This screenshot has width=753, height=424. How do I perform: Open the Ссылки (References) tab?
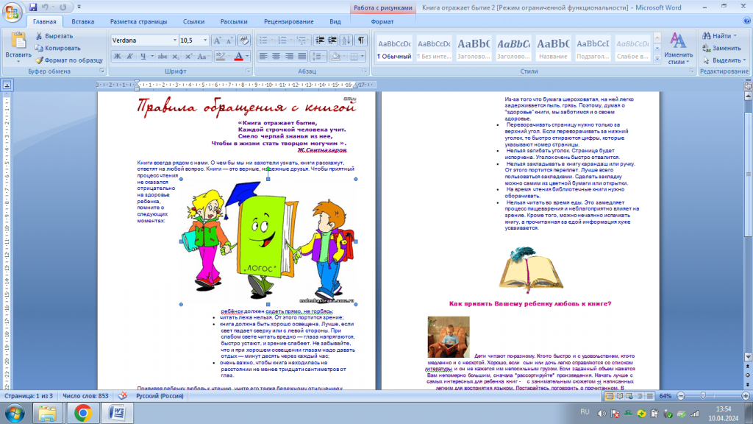coord(193,21)
